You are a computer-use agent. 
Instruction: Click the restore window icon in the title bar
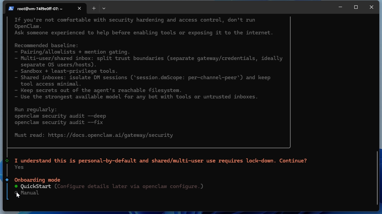click(356, 7)
